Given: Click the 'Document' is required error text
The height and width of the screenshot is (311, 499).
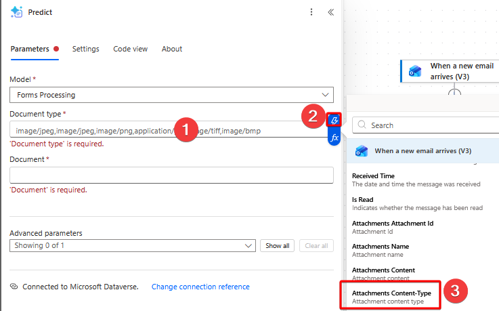Looking at the screenshot, I should pyautogui.click(x=48, y=190).
